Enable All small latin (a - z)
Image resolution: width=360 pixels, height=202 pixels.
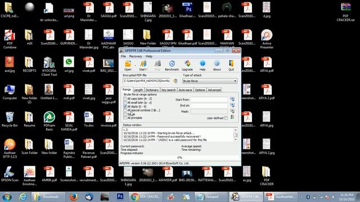pyautogui.click(x=125, y=103)
